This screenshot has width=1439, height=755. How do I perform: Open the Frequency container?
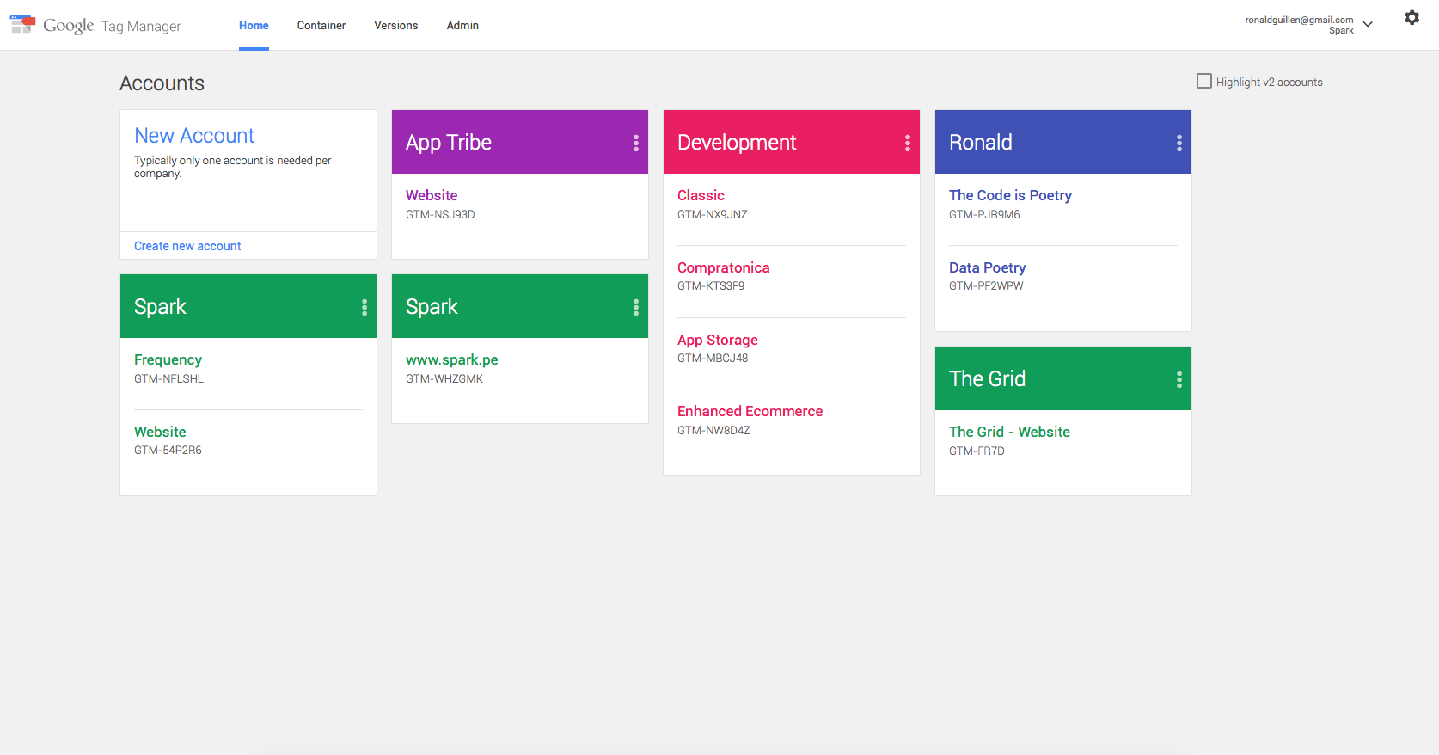click(x=168, y=359)
